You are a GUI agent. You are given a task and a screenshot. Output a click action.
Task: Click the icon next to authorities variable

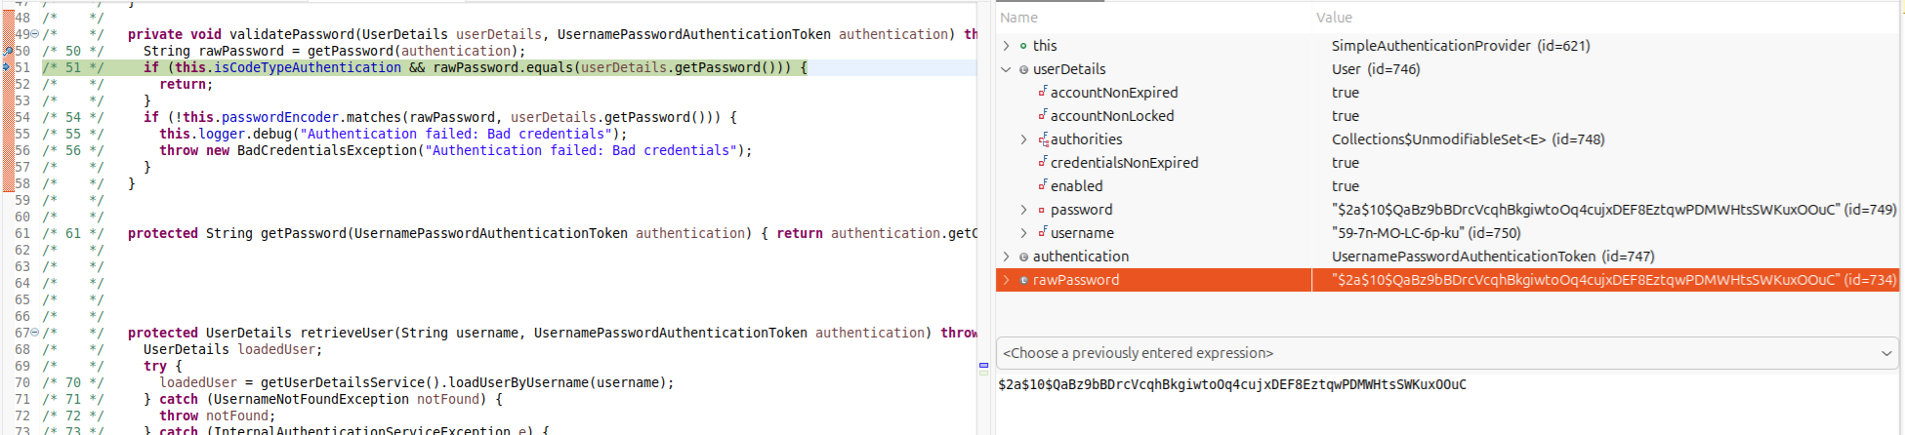1042,139
